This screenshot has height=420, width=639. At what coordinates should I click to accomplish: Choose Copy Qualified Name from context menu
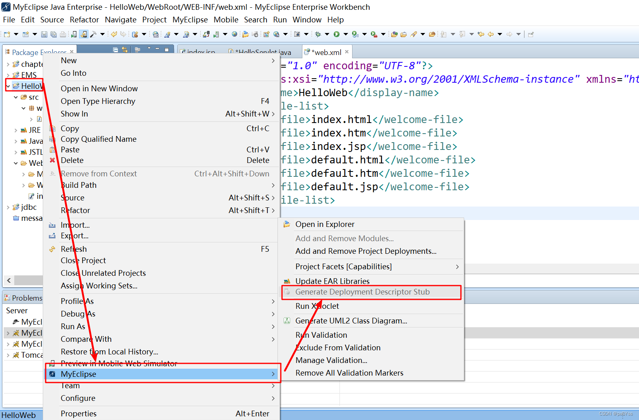[161, 139]
